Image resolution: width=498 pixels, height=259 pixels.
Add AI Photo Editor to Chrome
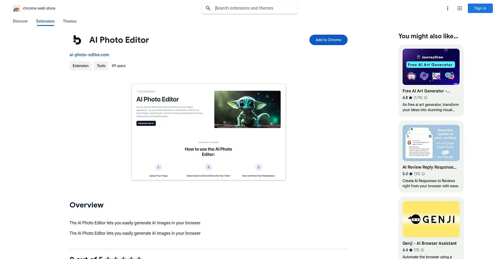click(328, 40)
